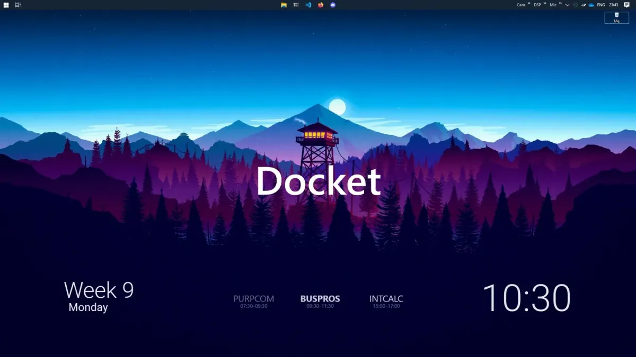Open Task View from the taskbar
The height and width of the screenshot is (357, 636).
click(x=17, y=5)
